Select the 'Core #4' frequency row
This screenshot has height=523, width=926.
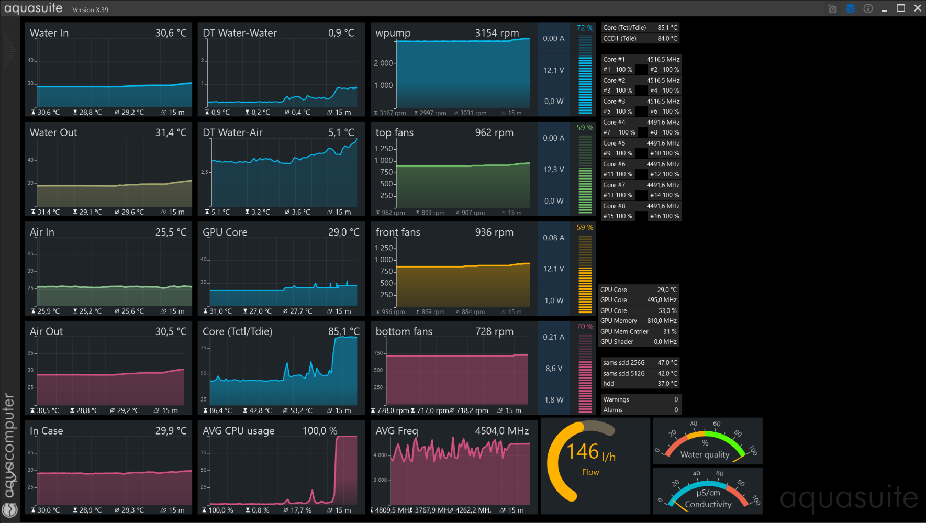click(641, 123)
